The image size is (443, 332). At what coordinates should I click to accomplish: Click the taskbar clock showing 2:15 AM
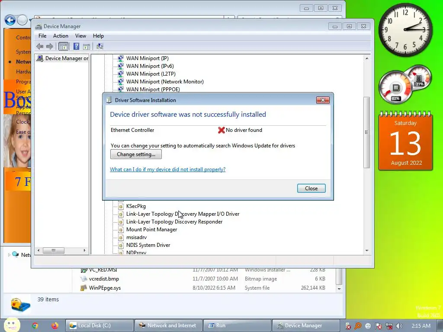point(421,326)
